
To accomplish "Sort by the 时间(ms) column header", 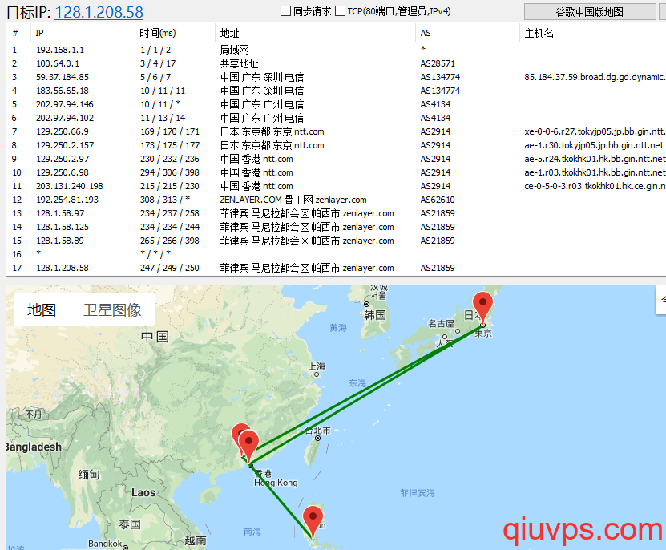I will (x=158, y=33).
